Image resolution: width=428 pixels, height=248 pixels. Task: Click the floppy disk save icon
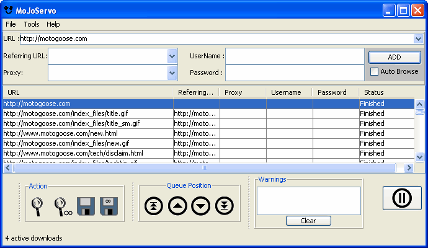pyautogui.click(x=86, y=206)
